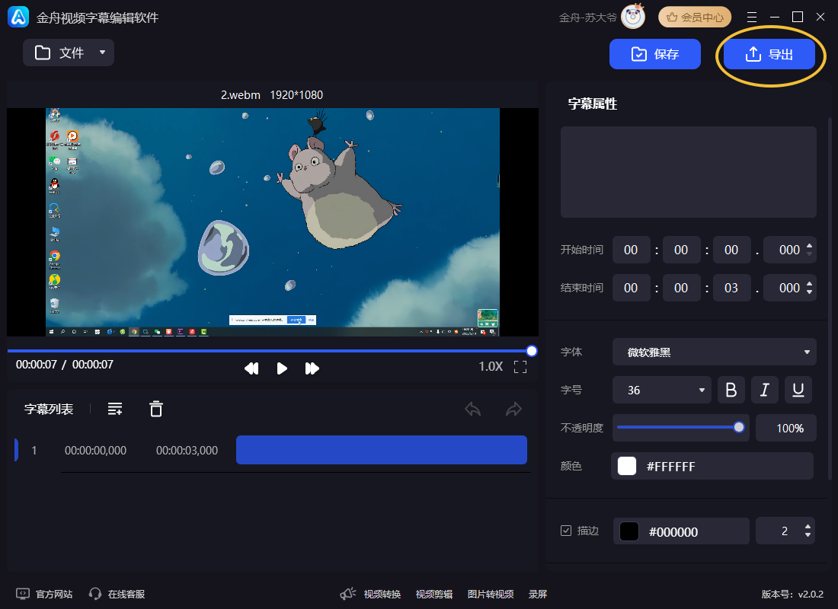Toggle bold subtitle text
The width and height of the screenshot is (838, 609).
[731, 390]
